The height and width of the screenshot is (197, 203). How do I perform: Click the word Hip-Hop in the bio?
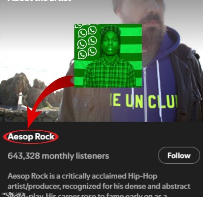coord(143,176)
